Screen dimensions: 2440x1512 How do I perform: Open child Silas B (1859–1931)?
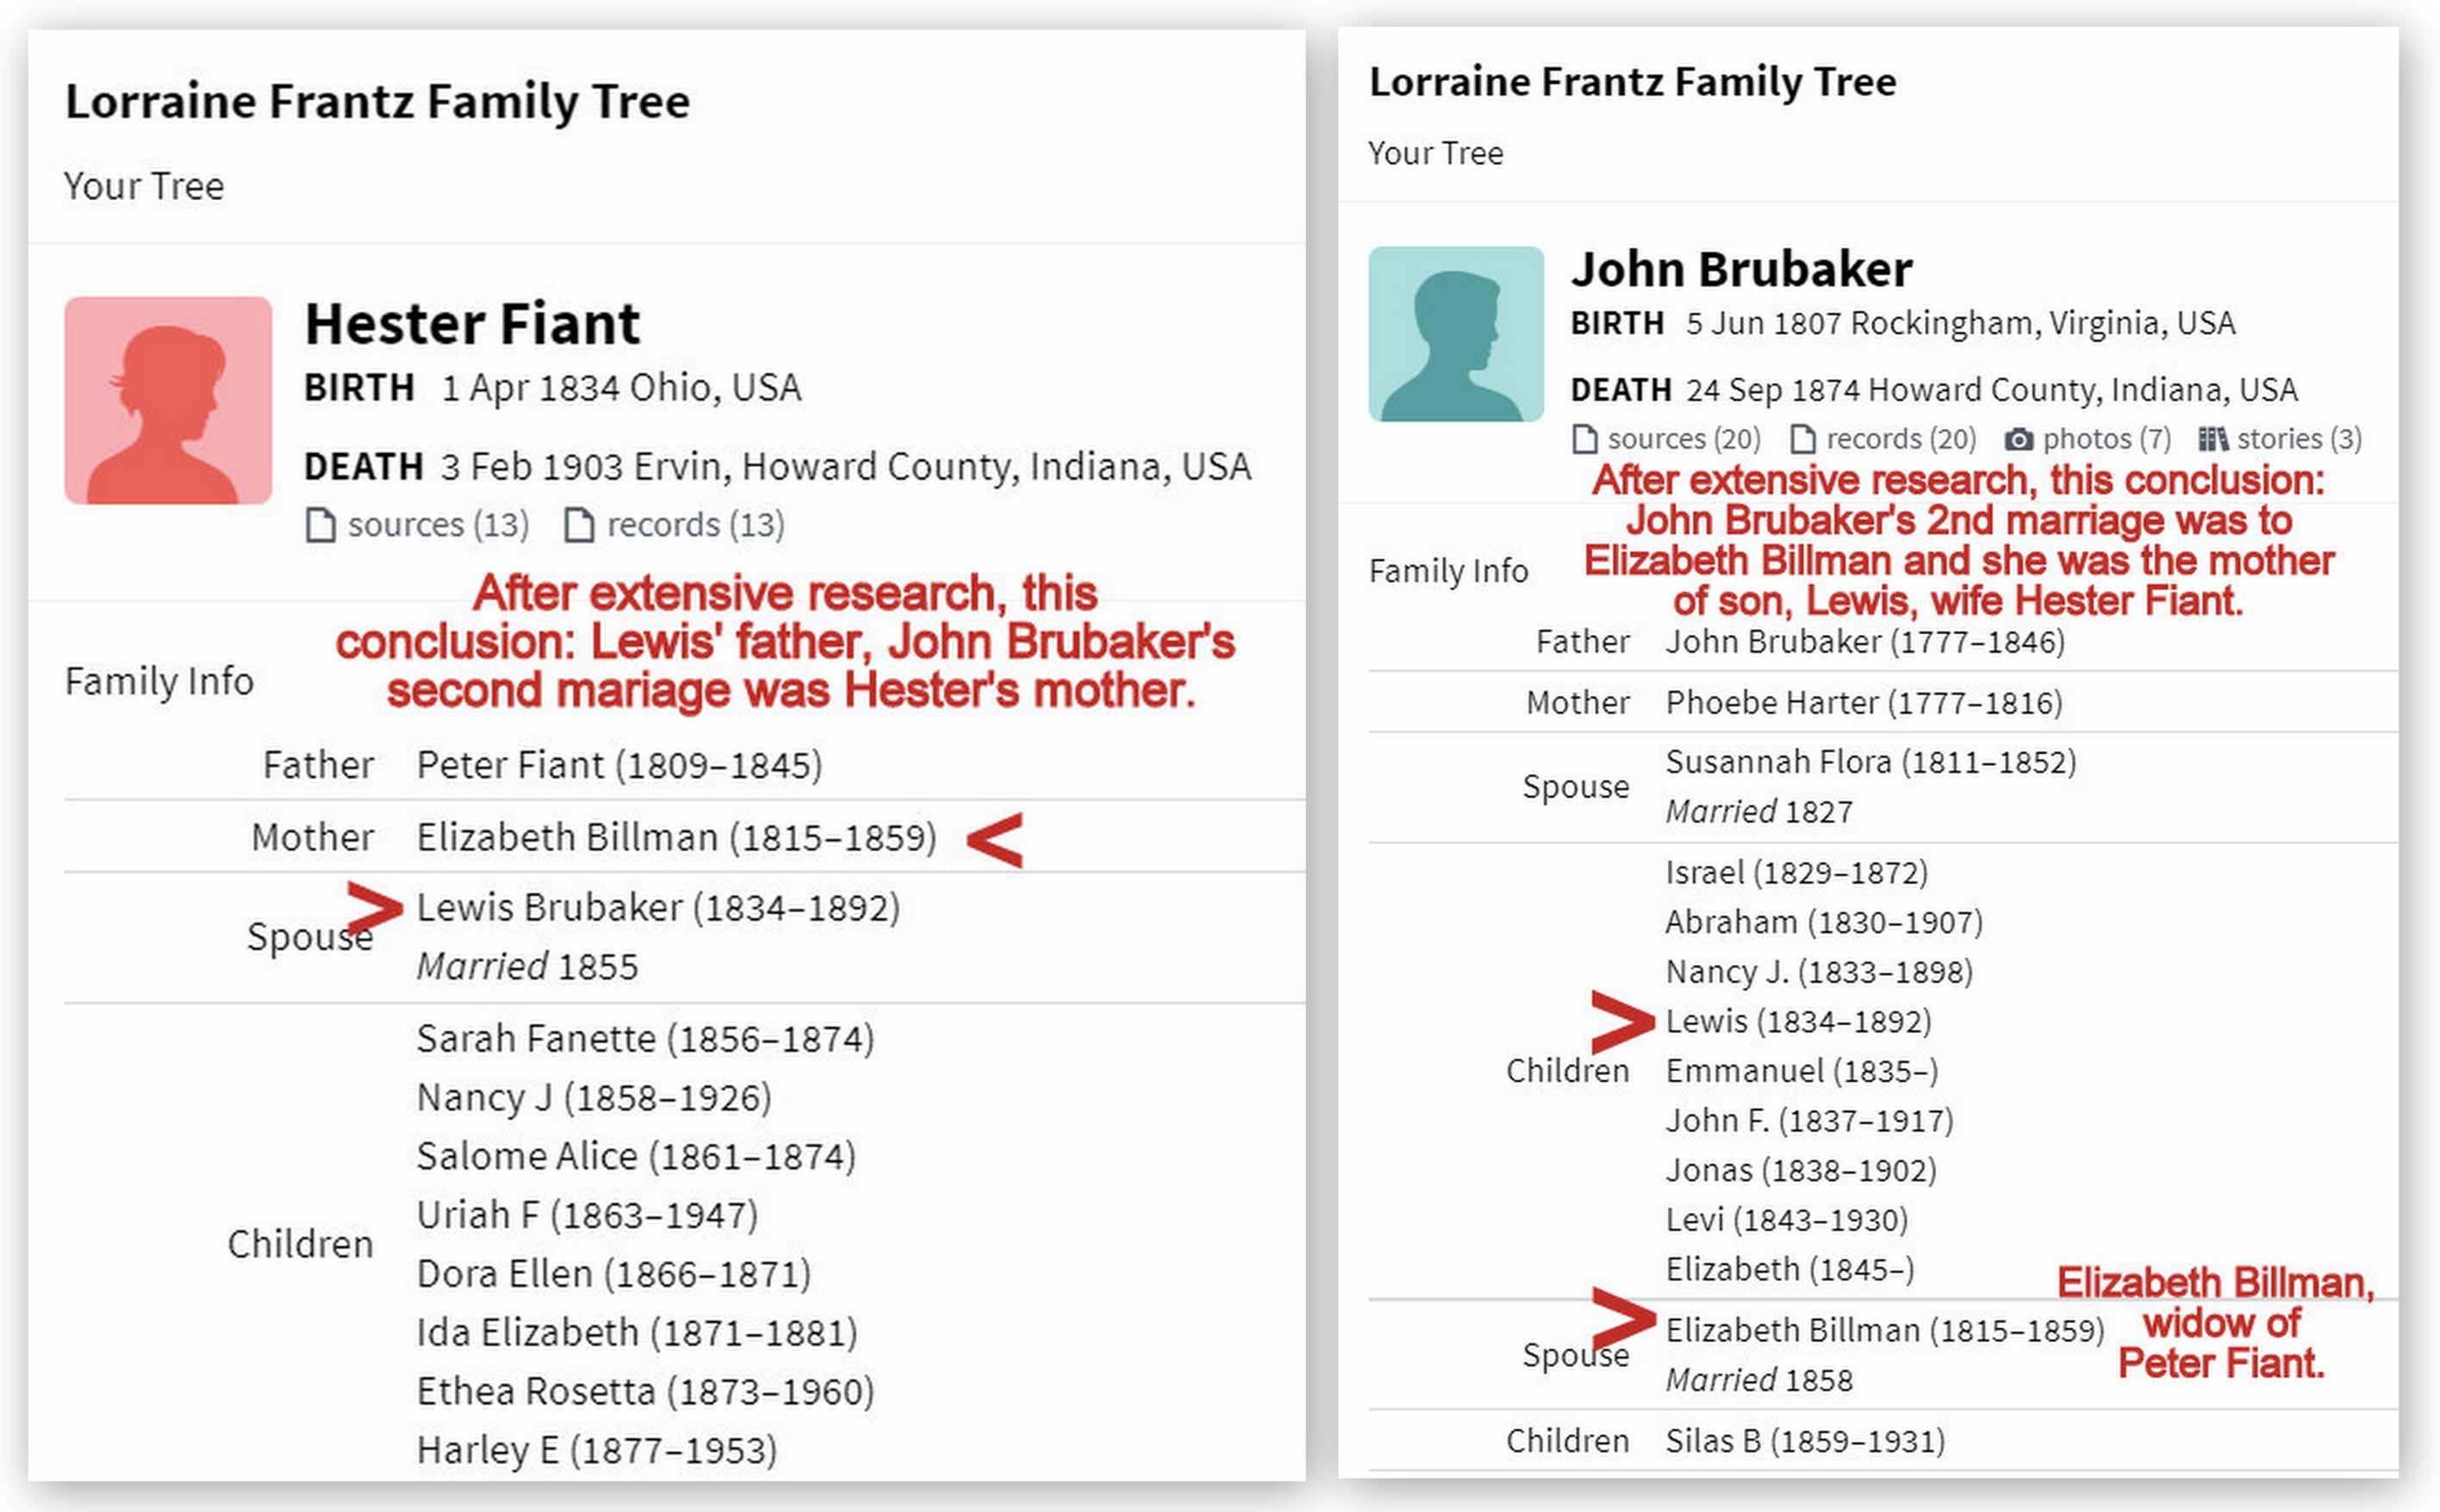(1805, 1441)
